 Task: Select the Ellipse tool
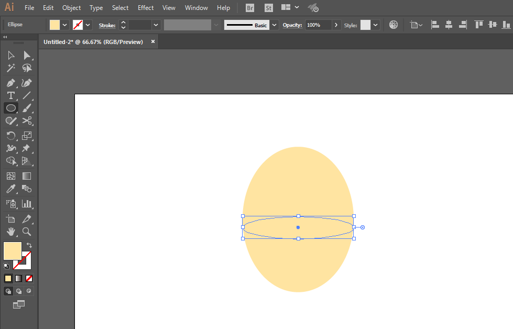[x=11, y=108]
